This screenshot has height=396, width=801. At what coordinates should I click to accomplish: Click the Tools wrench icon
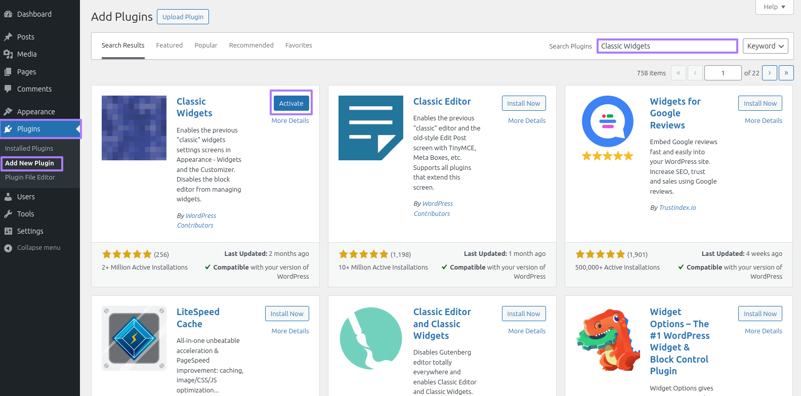tap(8, 214)
